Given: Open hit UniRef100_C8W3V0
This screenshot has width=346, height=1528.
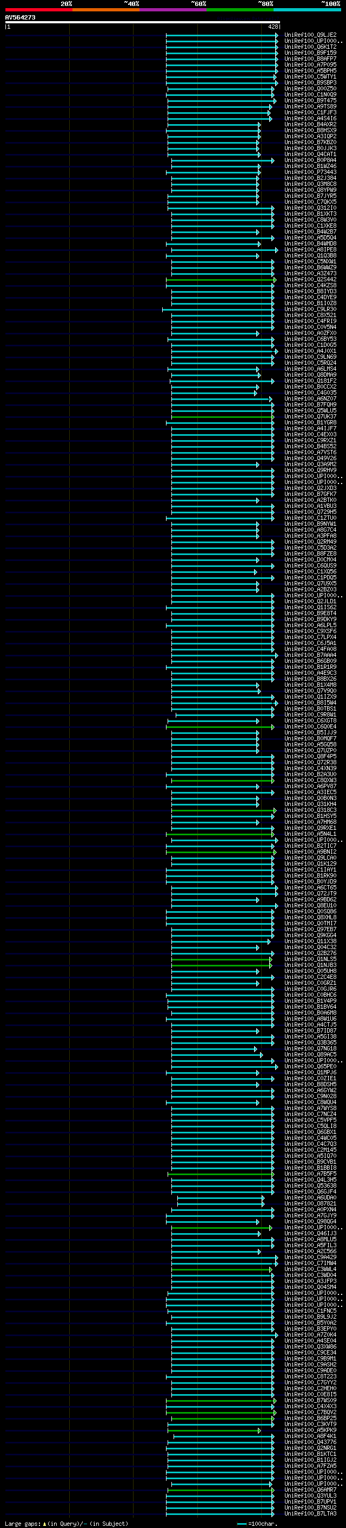Looking at the screenshot, I should [310, 220].
